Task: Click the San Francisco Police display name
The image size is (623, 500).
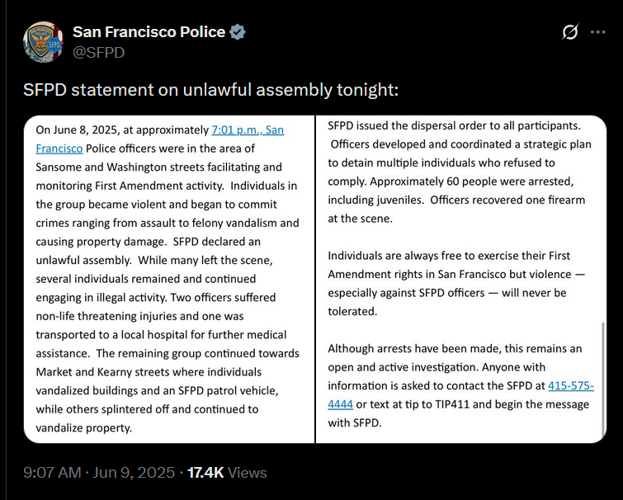Action: coord(149,32)
